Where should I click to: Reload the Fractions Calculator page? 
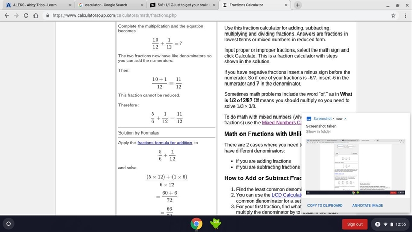[x=26, y=15]
